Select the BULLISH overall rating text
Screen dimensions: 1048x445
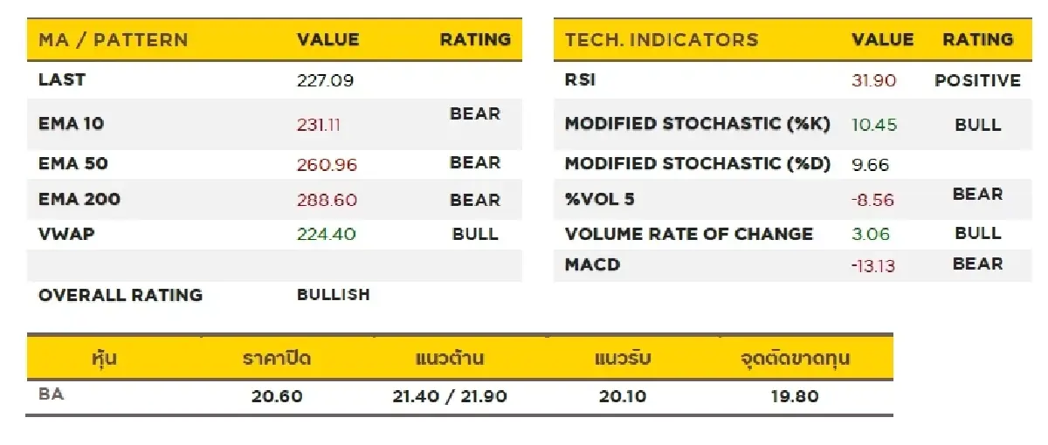(x=333, y=295)
